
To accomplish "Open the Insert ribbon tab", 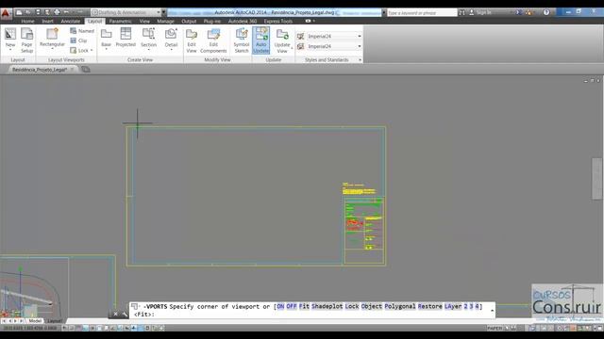I will pyautogui.click(x=48, y=21).
